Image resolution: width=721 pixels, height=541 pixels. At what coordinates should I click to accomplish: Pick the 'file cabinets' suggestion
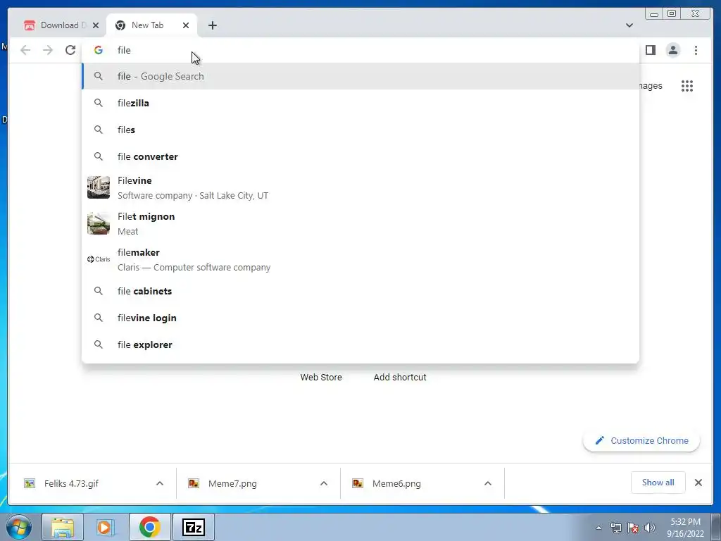[360, 291]
